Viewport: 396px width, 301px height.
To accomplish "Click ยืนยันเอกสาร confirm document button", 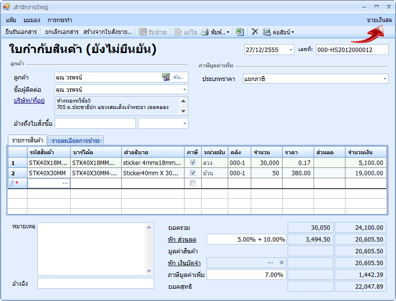I will (x=21, y=32).
